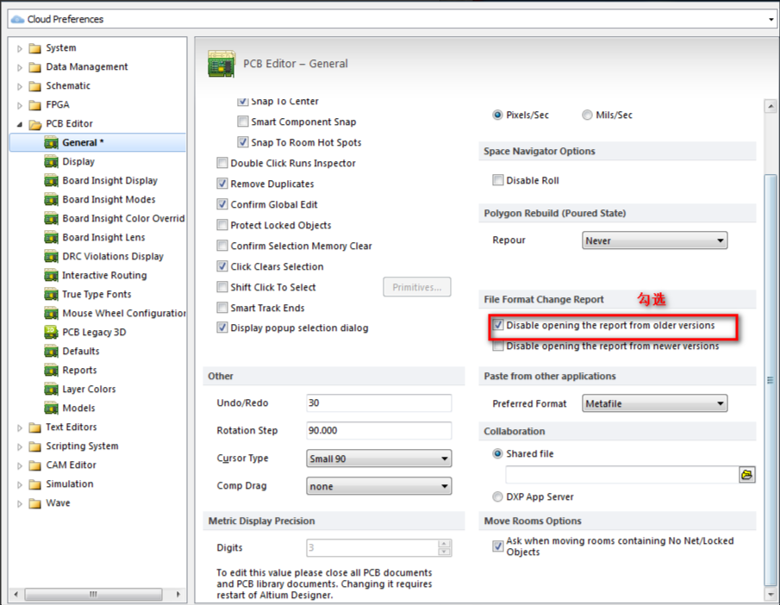
Task: Select the Mils/Sec radio button
Action: tap(587, 115)
